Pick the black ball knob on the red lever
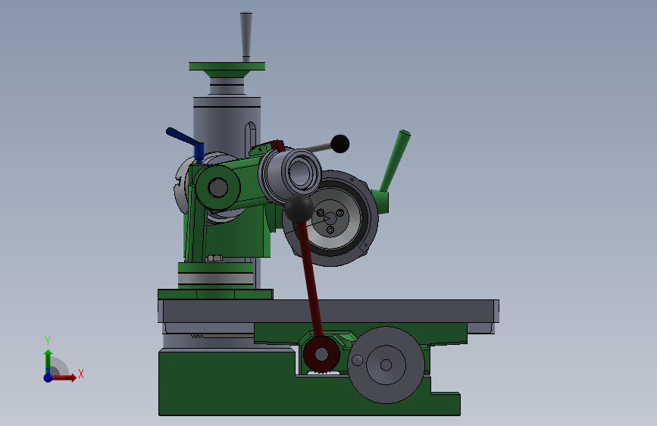 (299, 208)
